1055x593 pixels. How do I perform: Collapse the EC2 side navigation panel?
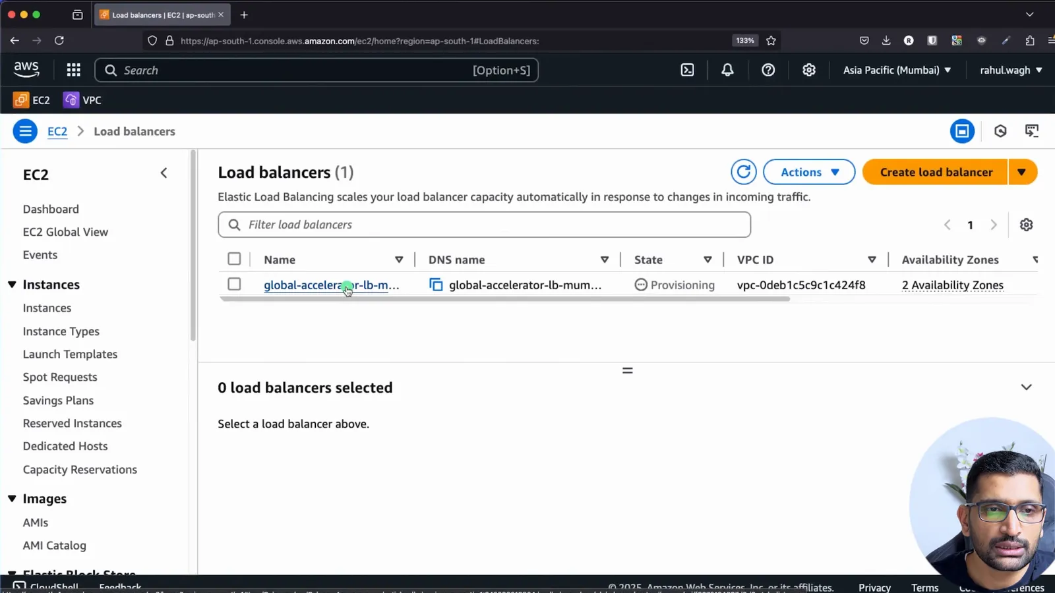coord(164,173)
